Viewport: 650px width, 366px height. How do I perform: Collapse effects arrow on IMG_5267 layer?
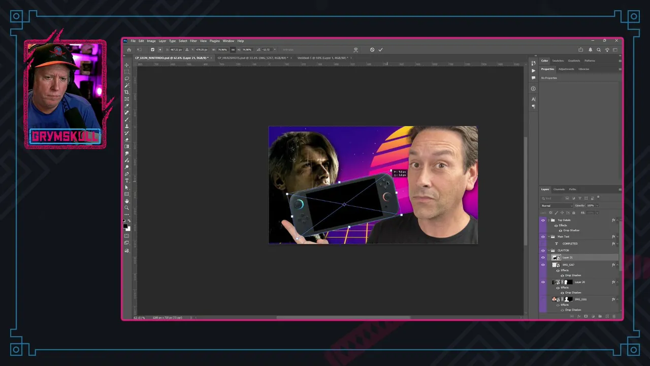617,265
